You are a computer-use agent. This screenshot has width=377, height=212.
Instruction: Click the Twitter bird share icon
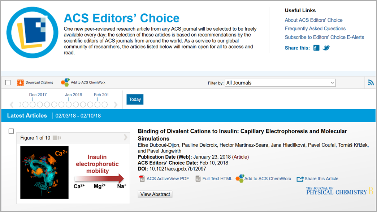326,48
